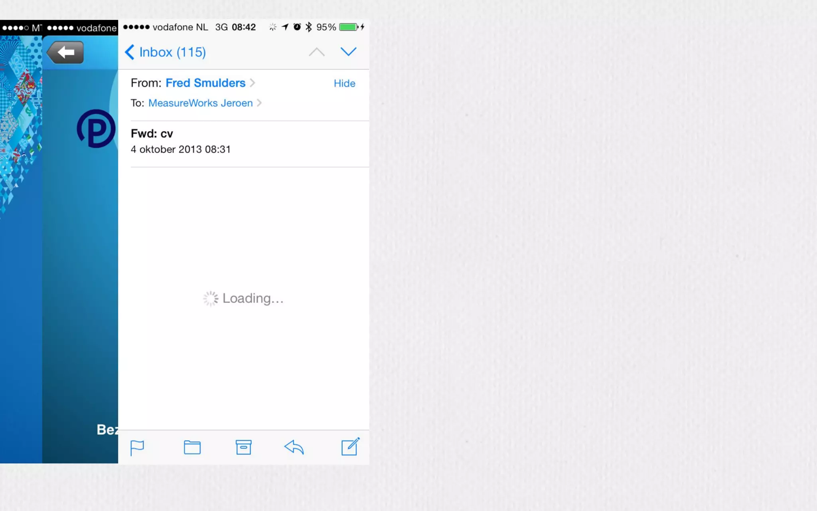Screen dimensions: 817x511
Task: Tap the alarm clock status icon
Action: coord(297,27)
